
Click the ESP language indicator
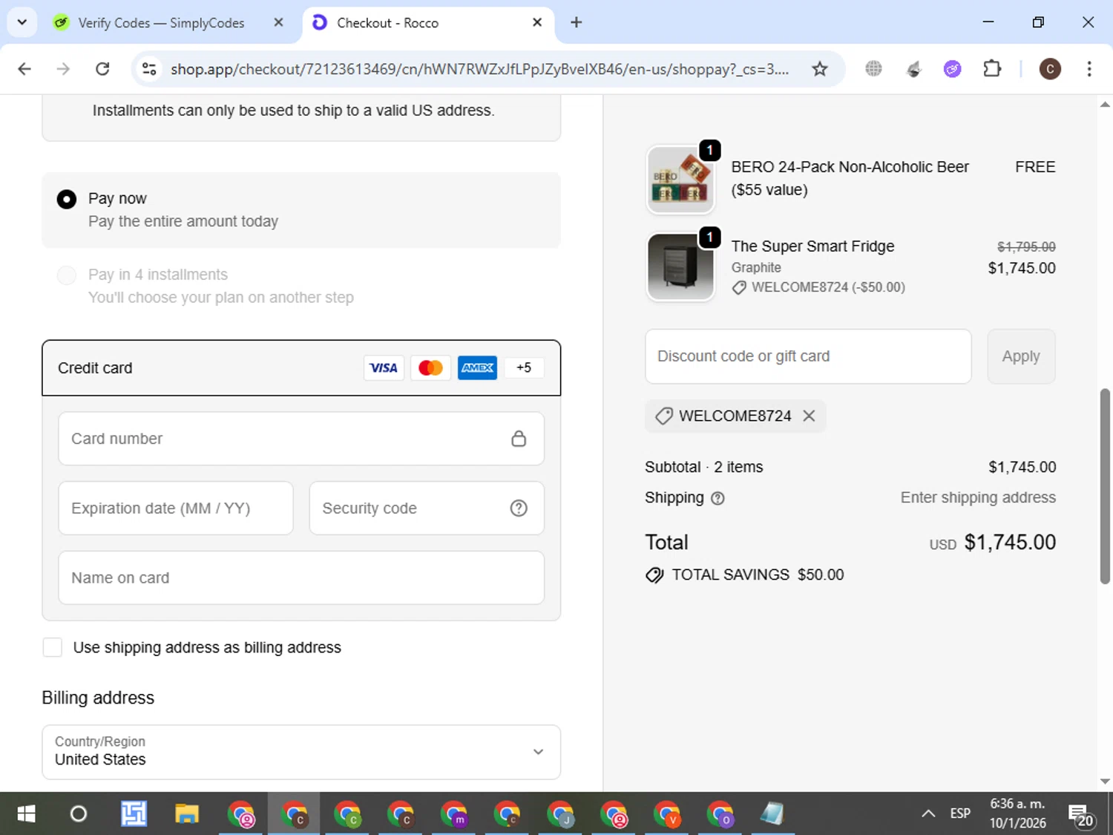960,813
